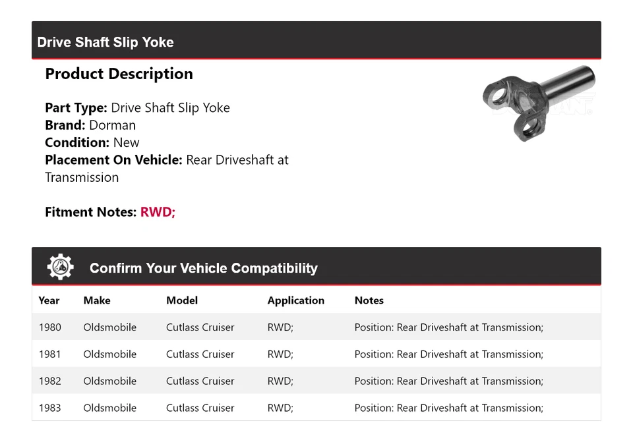
Task: Click the Year column header
Action: click(x=49, y=300)
